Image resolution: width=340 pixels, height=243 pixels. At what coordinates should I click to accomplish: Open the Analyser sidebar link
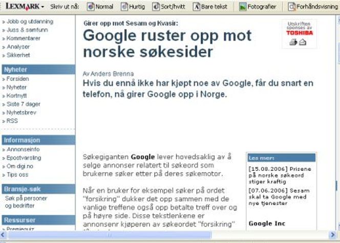coord(18,47)
